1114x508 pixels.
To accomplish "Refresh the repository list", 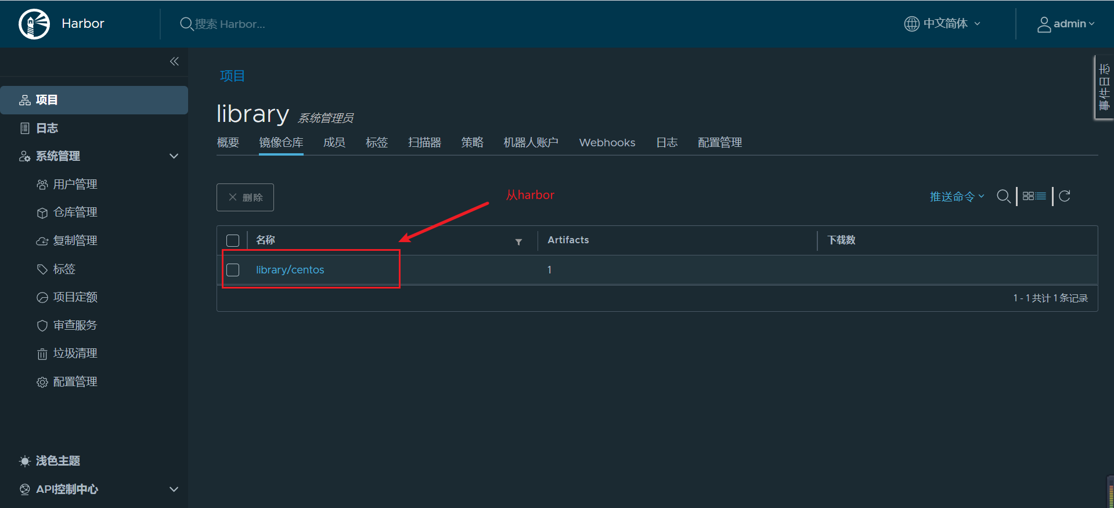I will coord(1064,196).
